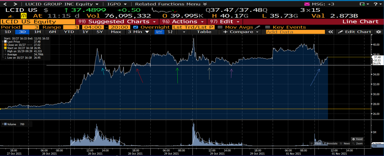The image size is (384, 156).
Task: Select the 5Y range tab
Action: point(100,32)
